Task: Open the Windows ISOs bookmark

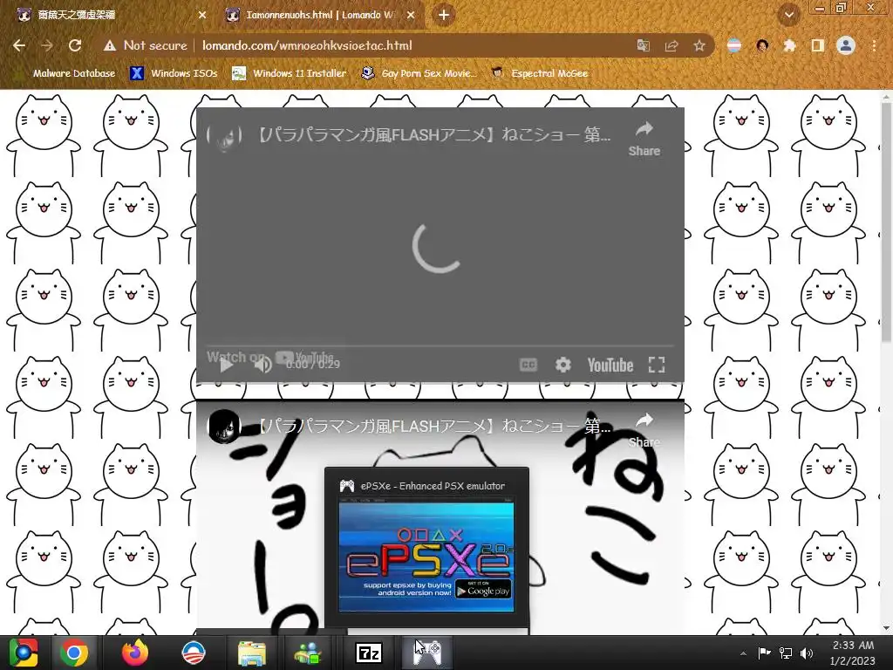Action: [x=174, y=73]
